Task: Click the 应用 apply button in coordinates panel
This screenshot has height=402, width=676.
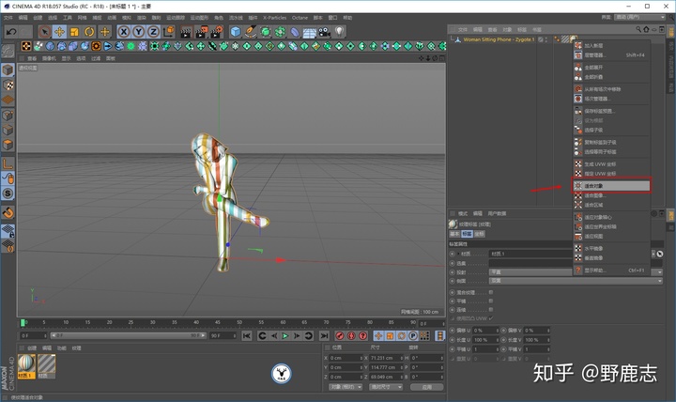Action: tap(427, 387)
